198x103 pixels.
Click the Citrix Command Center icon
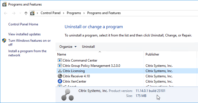[60, 60]
